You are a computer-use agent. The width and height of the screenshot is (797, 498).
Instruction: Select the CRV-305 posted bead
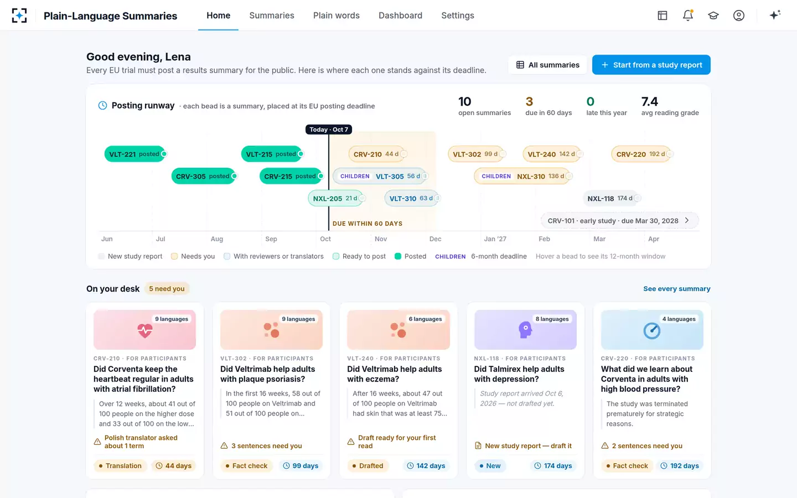point(204,176)
